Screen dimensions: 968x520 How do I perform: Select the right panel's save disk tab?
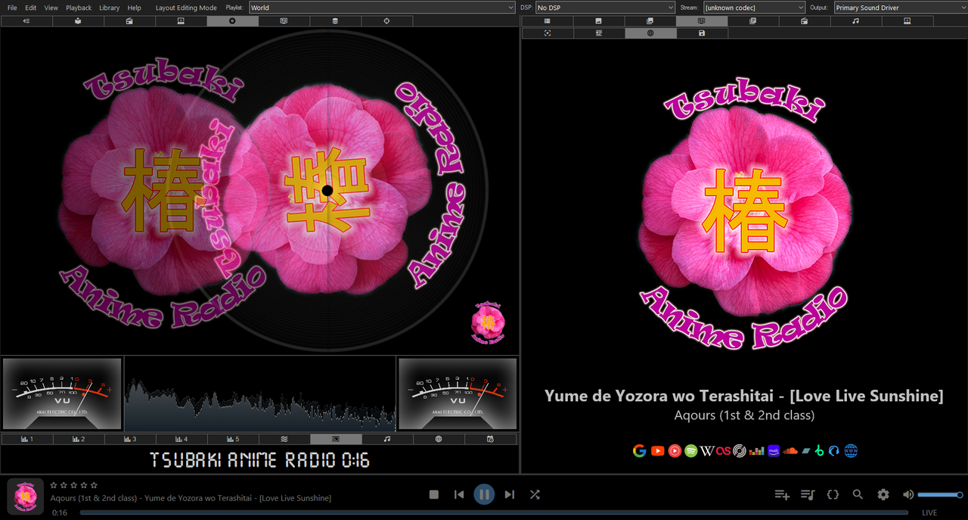701,33
